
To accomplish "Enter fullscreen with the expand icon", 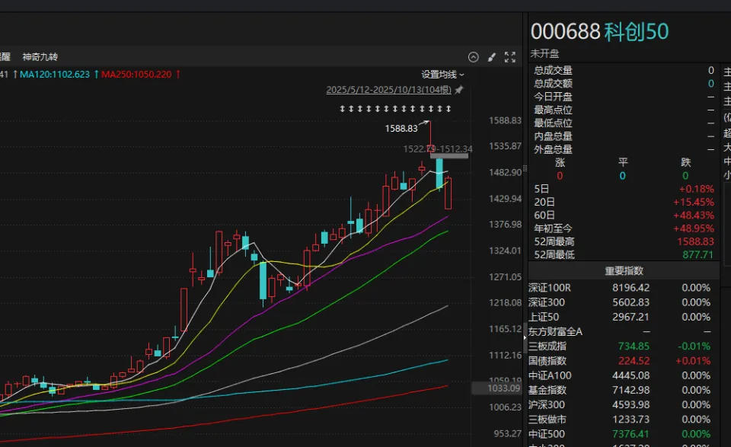I will [x=510, y=57].
